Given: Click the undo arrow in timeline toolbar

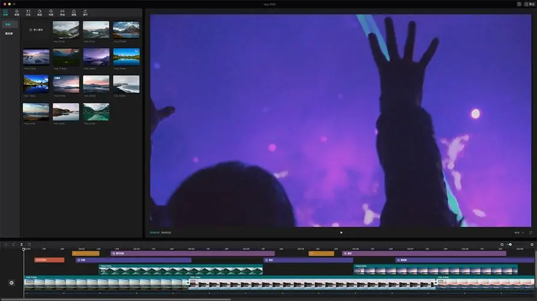Looking at the screenshot, I should click(x=5, y=244).
